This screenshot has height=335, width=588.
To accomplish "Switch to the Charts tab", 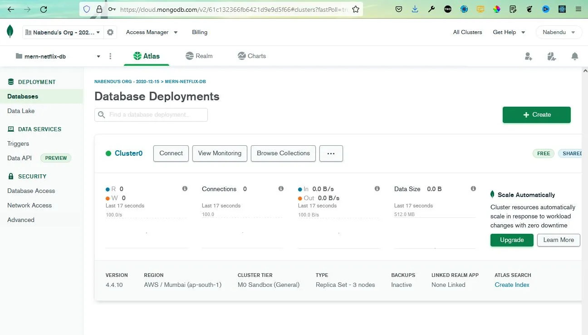I will (x=252, y=56).
